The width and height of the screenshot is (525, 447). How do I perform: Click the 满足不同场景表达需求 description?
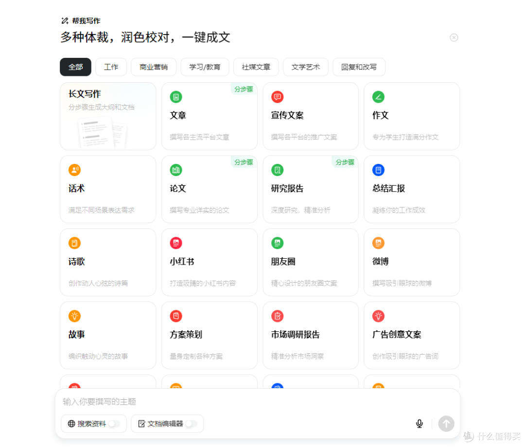point(102,210)
